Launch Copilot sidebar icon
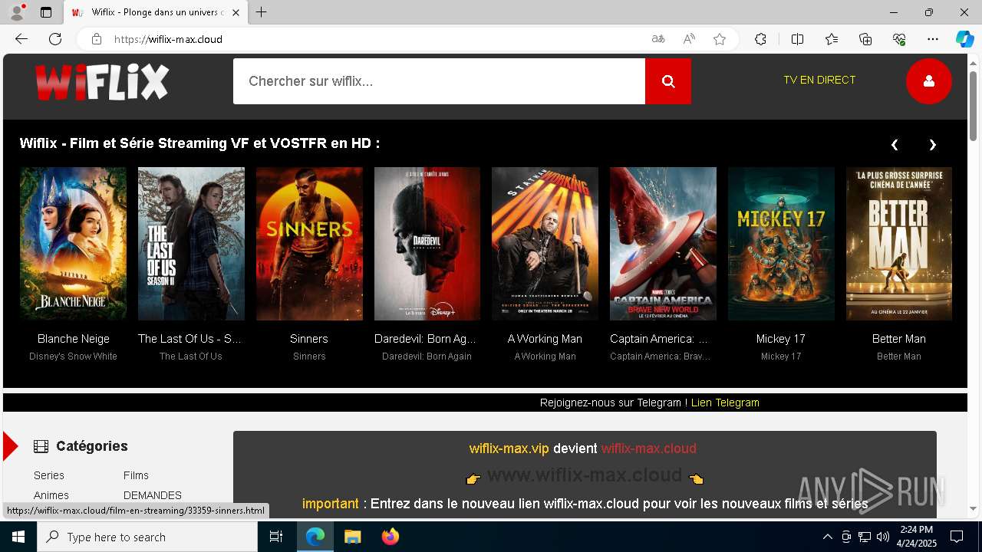The height and width of the screenshot is (552, 982). point(965,39)
